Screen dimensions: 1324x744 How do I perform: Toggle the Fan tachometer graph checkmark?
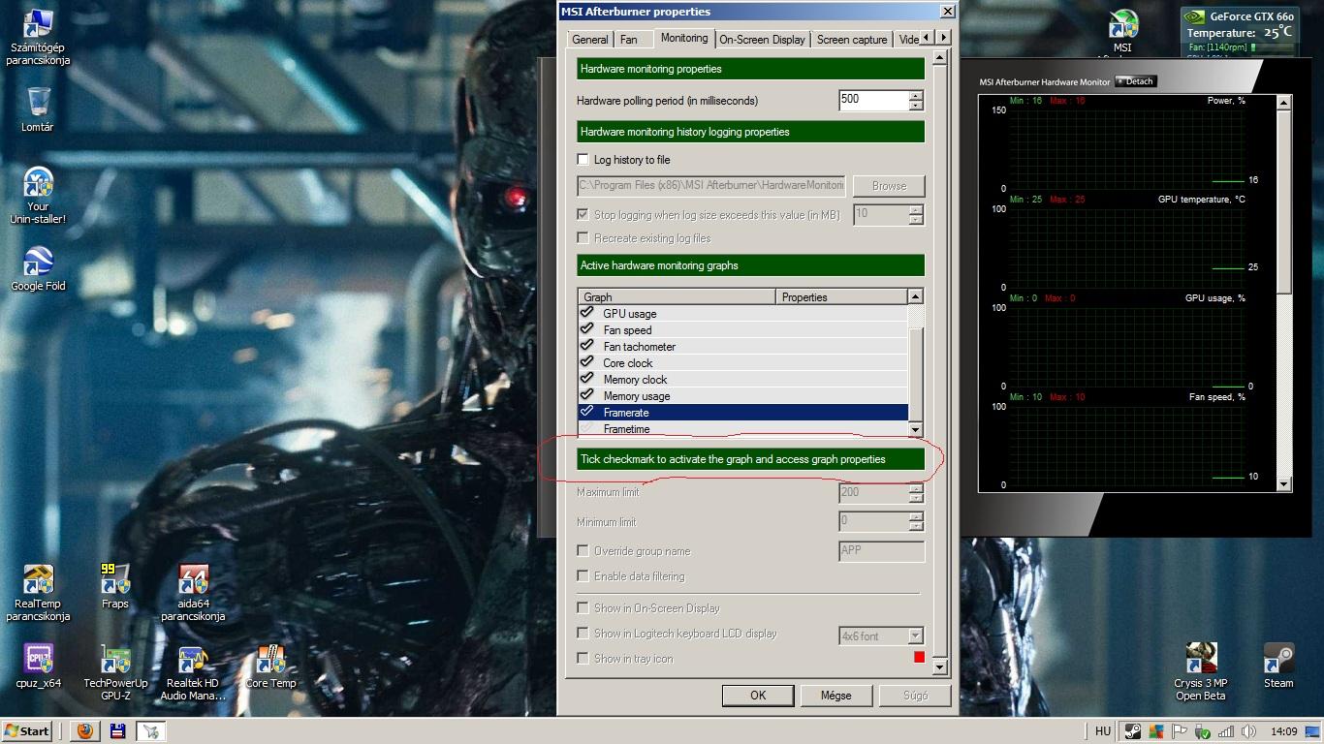point(586,346)
